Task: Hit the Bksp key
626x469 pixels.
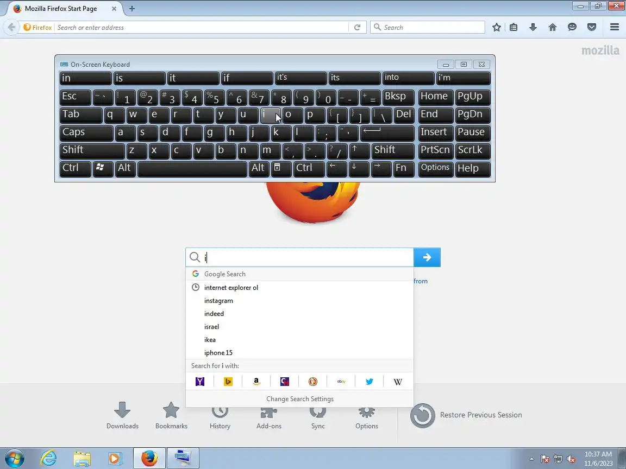Action: coord(398,97)
